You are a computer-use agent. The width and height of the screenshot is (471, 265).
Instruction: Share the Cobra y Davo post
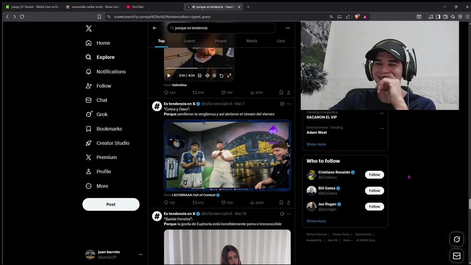(x=288, y=203)
